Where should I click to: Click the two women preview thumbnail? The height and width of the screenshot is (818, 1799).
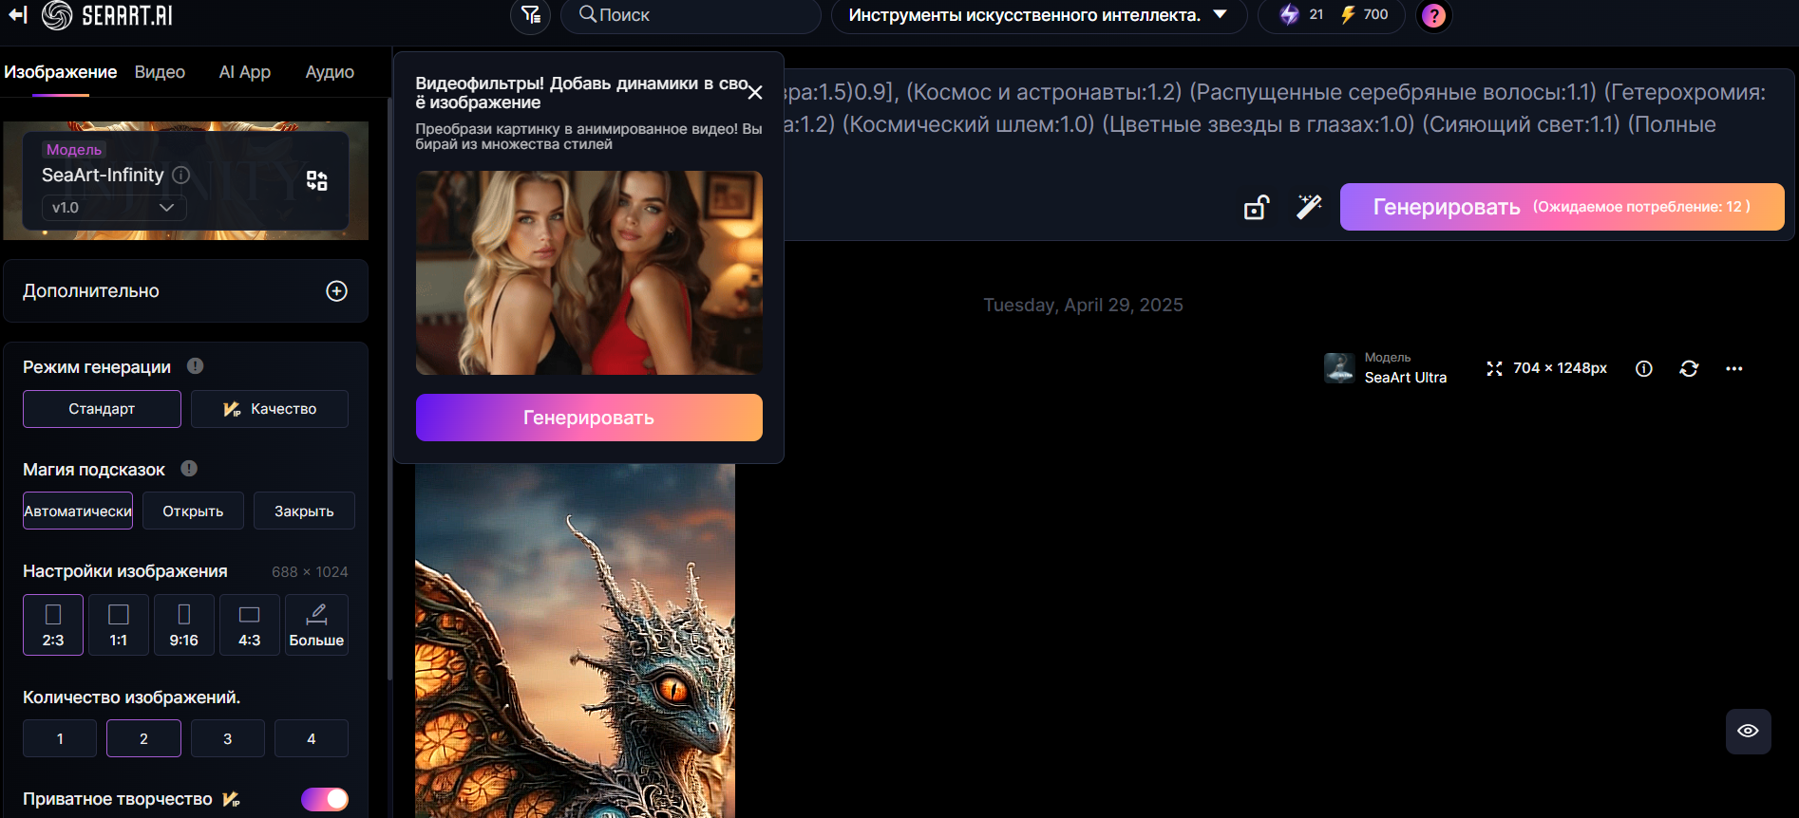point(589,273)
